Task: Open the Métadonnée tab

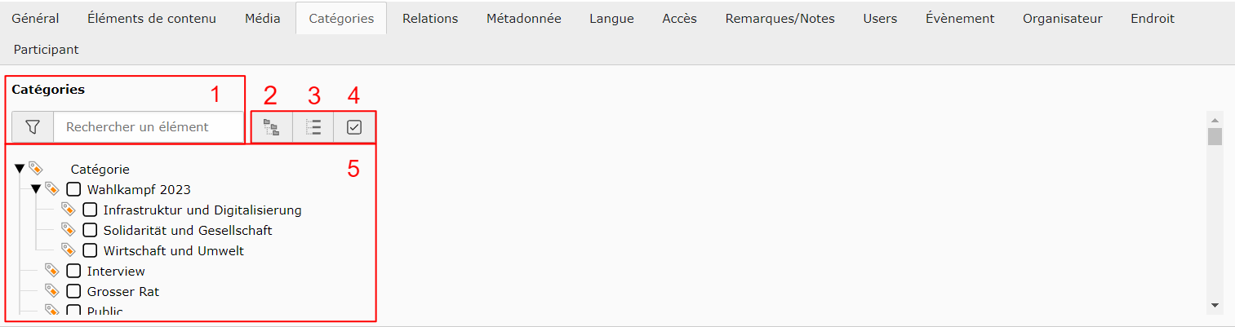Action: point(524,18)
